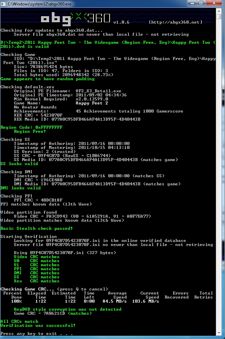
Task: Click 'Using 09F4C07D5423070F.ini (327 bytes)'
Action: [65, 253]
